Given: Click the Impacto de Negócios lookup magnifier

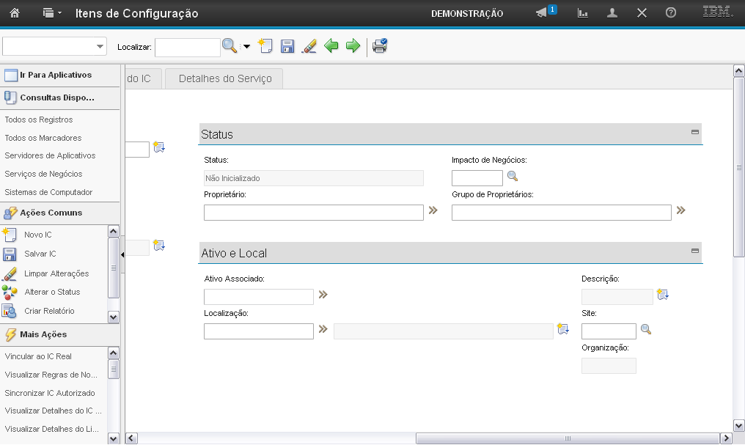Looking at the screenshot, I should coord(513,177).
